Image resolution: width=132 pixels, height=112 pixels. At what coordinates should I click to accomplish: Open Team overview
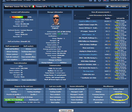tap(12, 80)
